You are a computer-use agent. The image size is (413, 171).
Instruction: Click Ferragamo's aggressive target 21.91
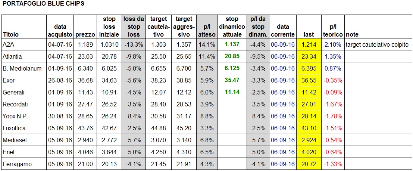pyautogui.click(x=184, y=164)
